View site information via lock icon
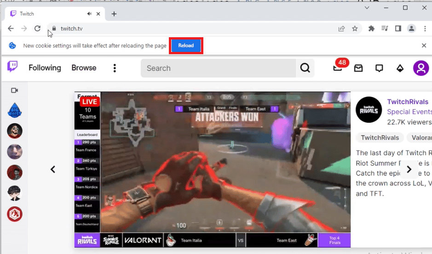Image resolution: width=432 pixels, height=254 pixels. coord(54,28)
